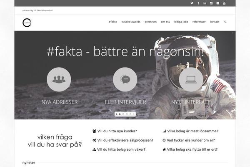
Task: Open the om oss menu item
Action: (x=165, y=22)
